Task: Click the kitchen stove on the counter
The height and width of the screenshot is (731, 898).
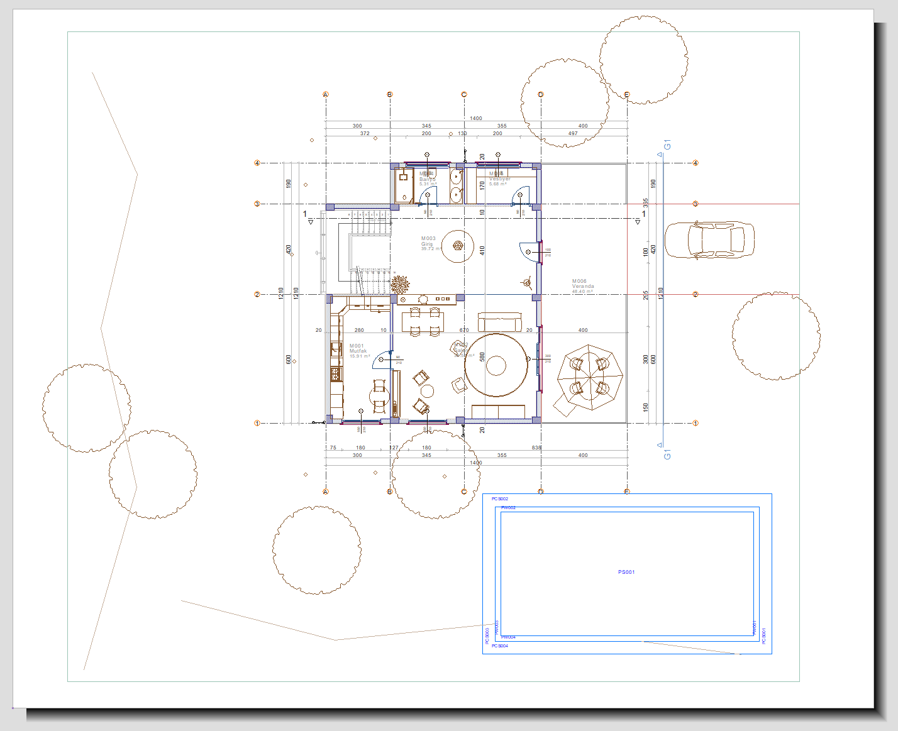Action: 336,374
